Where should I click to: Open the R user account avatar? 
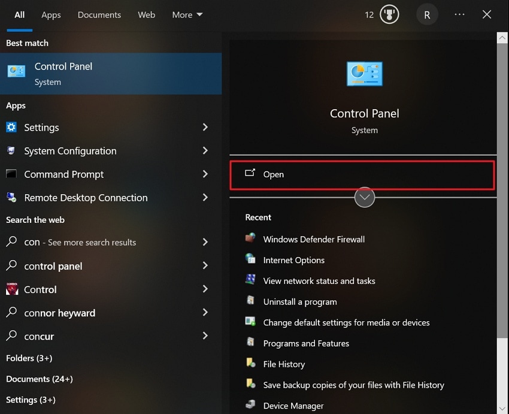pyautogui.click(x=427, y=14)
